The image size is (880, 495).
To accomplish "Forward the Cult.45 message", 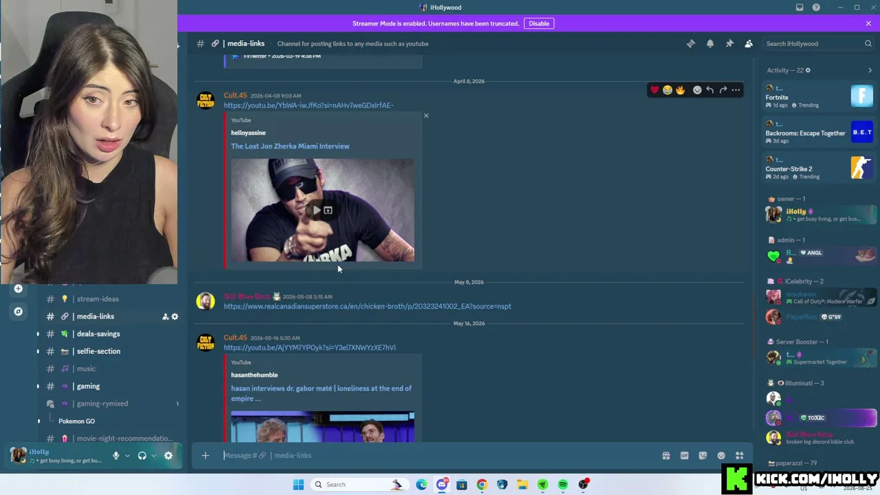I will (723, 90).
